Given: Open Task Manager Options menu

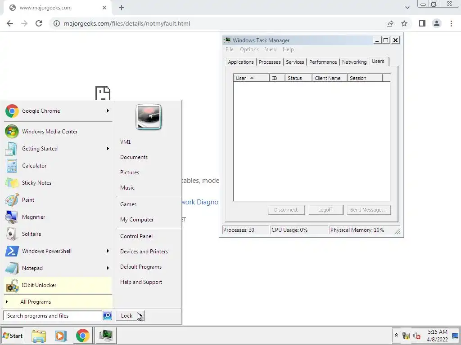Looking at the screenshot, I should click(249, 49).
